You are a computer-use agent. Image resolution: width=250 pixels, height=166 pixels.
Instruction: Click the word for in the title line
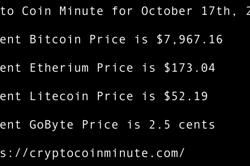pos(122,11)
